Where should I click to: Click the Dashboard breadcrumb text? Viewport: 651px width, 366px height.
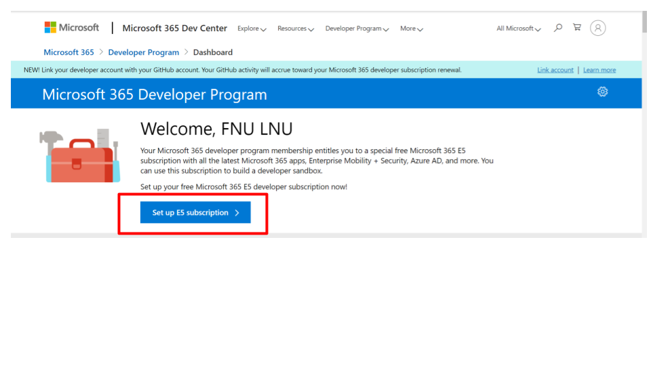click(x=212, y=52)
